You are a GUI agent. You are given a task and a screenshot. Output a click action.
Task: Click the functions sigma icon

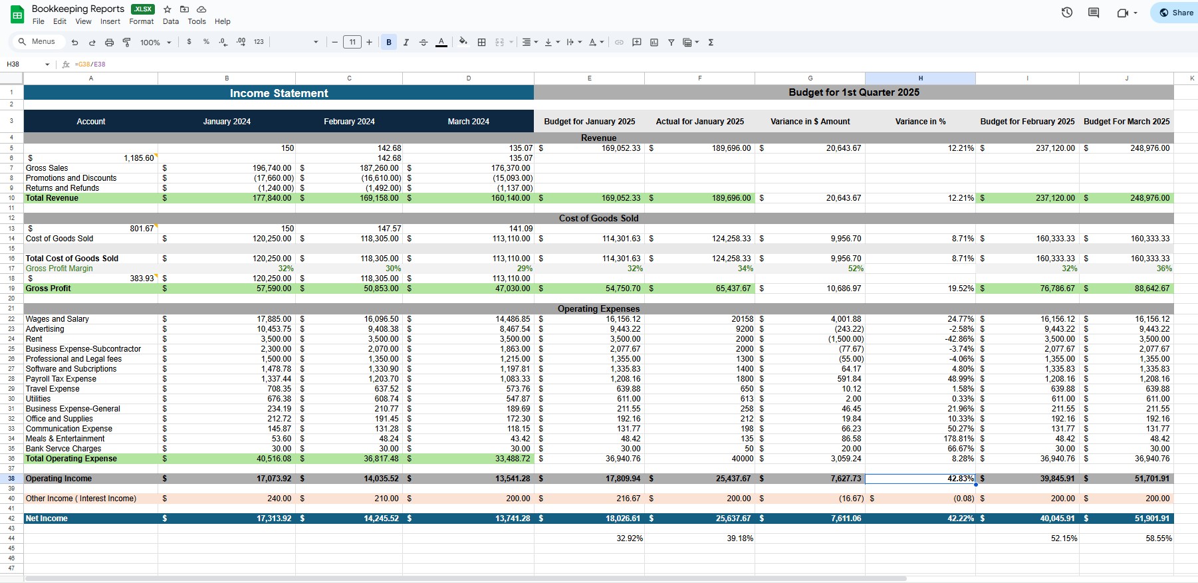(x=711, y=43)
